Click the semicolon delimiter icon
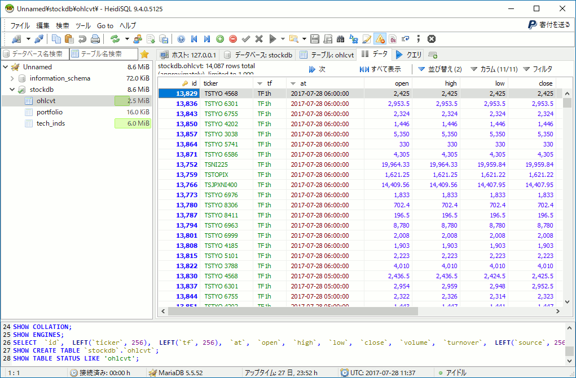576x378 pixels. [x=419, y=39]
